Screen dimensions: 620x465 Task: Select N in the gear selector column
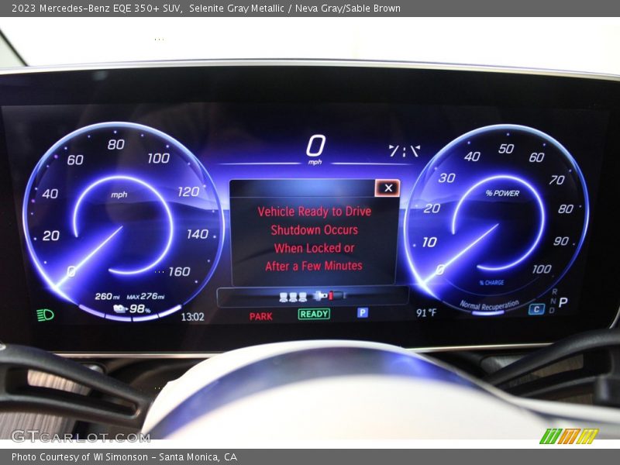coord(554,301)
